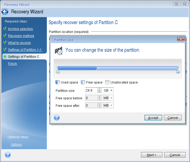Open the Free space before unit dropdown
This screenshot has width=190, height=162.
click(x=111, y=98)
